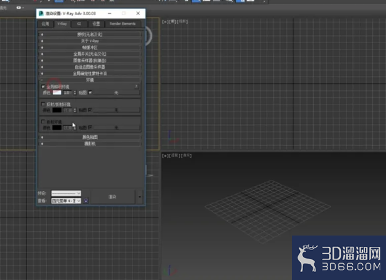Expand the 摄影机 rollout
Viewport: 386px width, 280px height.
tap(90, 144)
